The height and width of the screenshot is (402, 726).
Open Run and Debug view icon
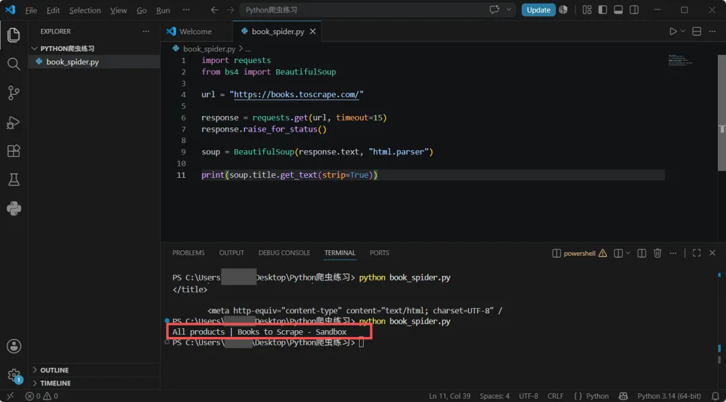point(13,122)
